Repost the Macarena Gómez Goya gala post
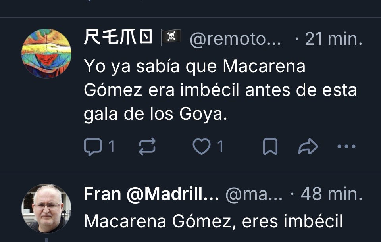 (147, 147)
